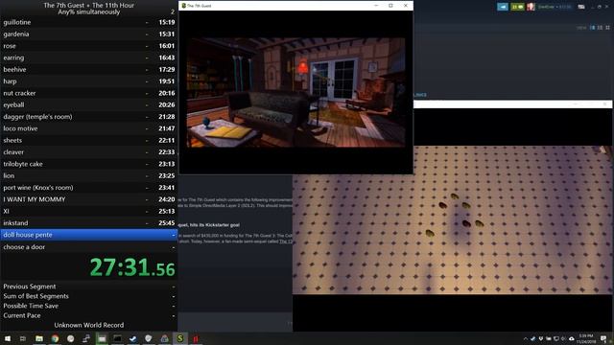
Task: Click the Sum of Best Segments row
Action: (89, 296)
